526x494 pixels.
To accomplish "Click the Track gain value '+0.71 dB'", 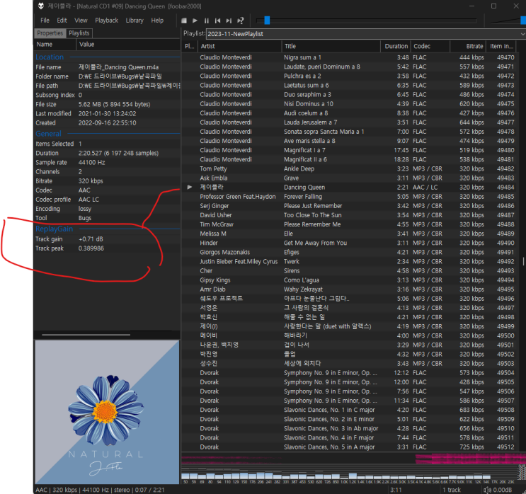I will (91, 239).
